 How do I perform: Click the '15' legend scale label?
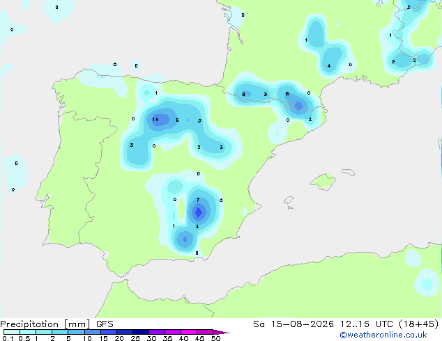tap(103, 338)
